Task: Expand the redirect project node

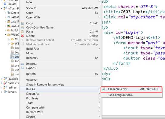Action: tap(2, 88)
